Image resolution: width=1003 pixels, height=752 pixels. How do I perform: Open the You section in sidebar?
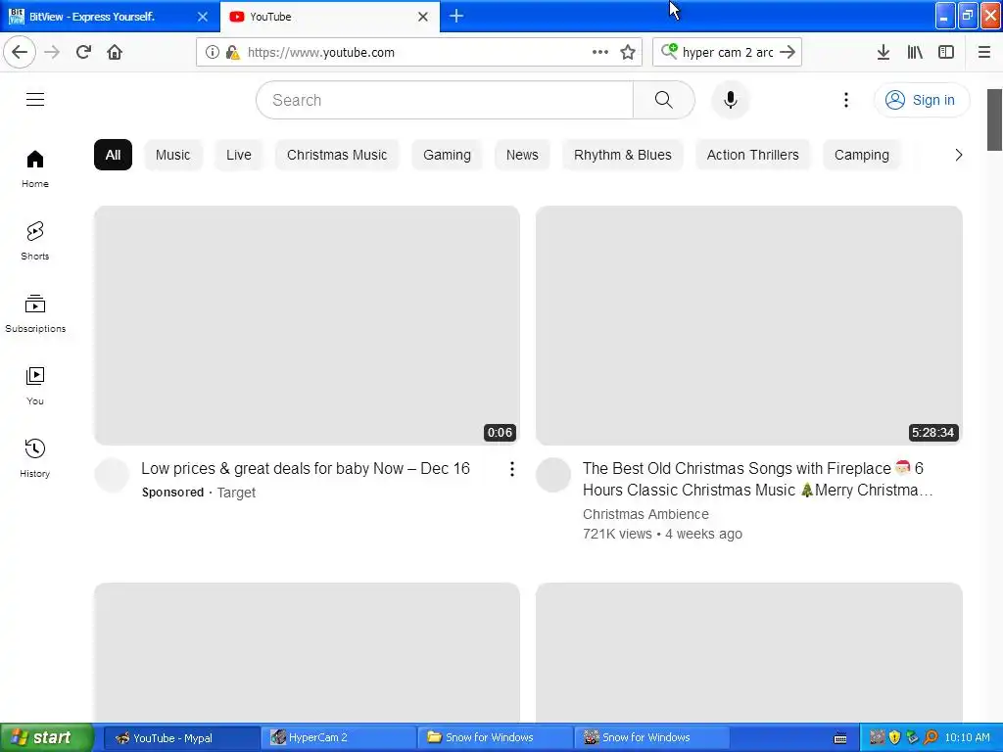(35, 386)
